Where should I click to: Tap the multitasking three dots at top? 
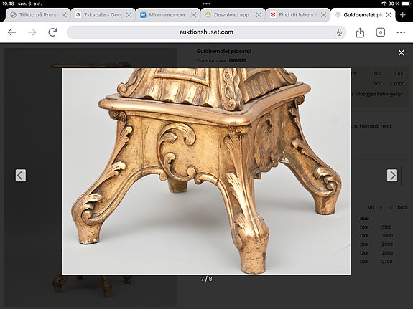tap(206, 4)
